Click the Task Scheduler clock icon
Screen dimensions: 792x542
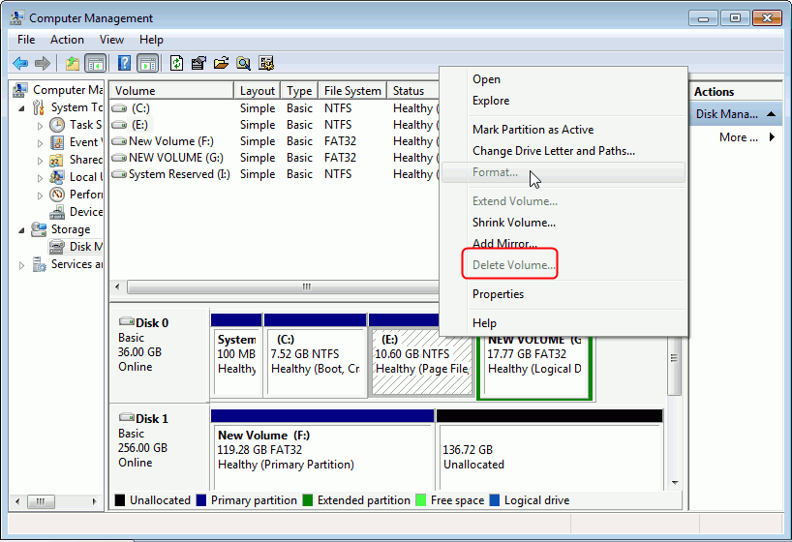click(x=57, y=125)
